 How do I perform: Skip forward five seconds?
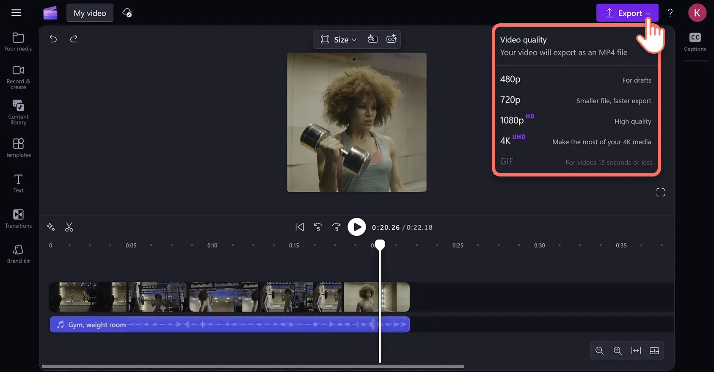(336, 227)
